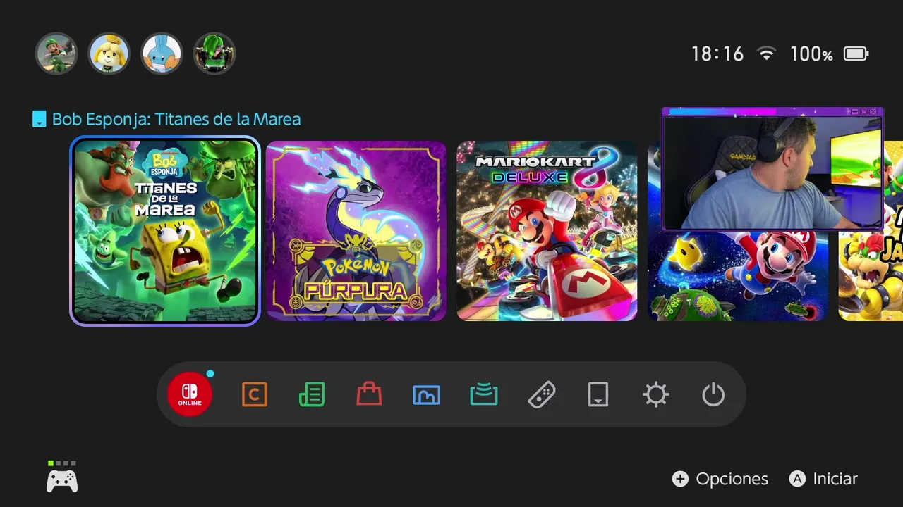Open Nintendo Switch Online red icon
The width and height of the screenshot is (903, 507).
[190, 394]
